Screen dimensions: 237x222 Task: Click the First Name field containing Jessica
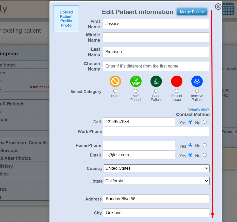pyautogui.click(x=156, y=24)
